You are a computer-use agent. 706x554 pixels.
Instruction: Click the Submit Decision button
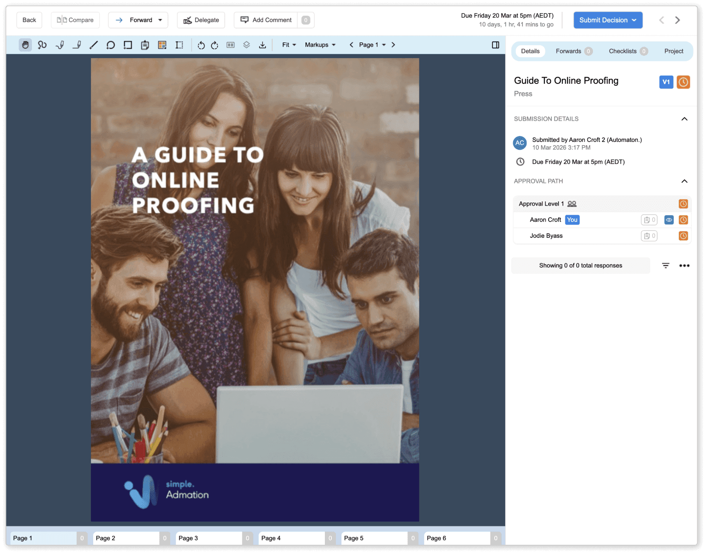tap(608, 20)
